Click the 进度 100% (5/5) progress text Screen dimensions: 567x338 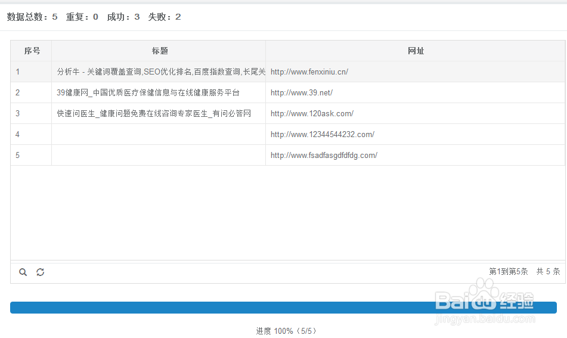click(286, 331)
